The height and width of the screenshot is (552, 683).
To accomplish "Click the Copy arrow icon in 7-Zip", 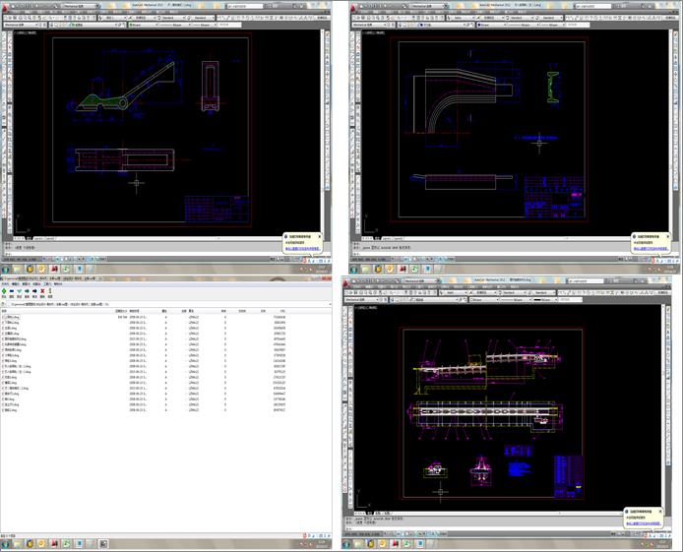I will (x=27, y=291).
